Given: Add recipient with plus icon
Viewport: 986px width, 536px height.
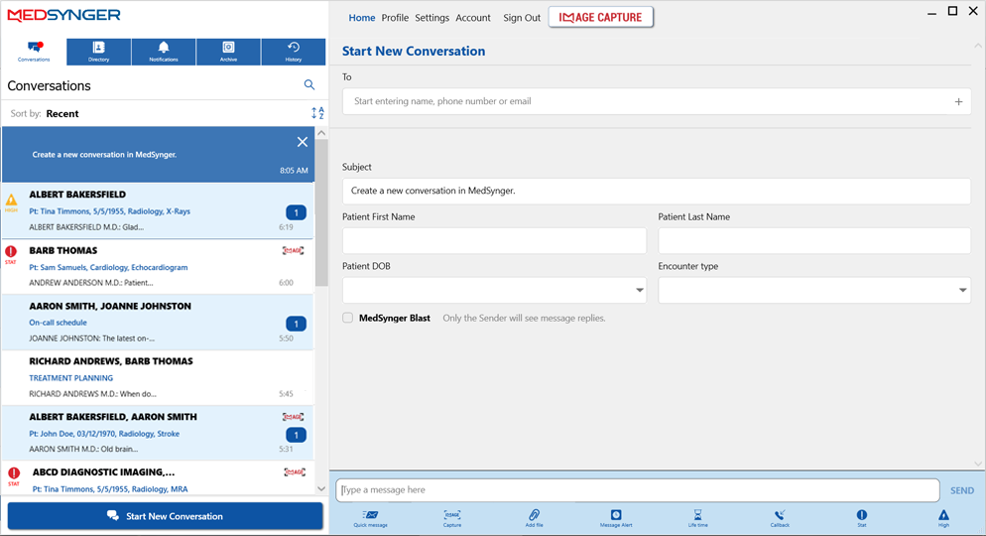Looking at the screenshot, I should (958, 101).
